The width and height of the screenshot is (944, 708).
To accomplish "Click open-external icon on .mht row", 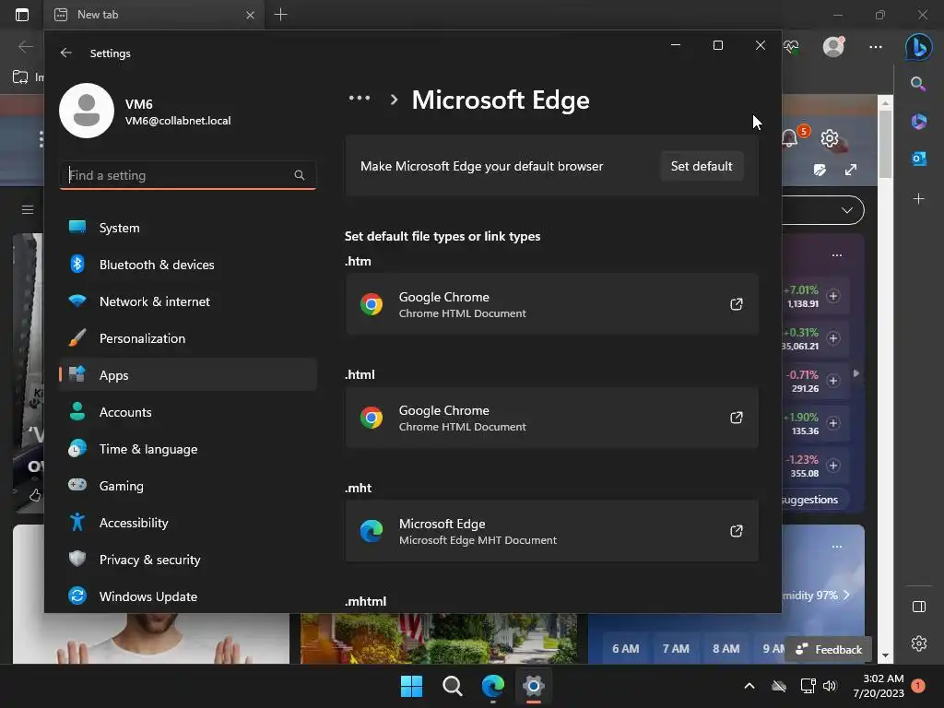I will [736, 531].
